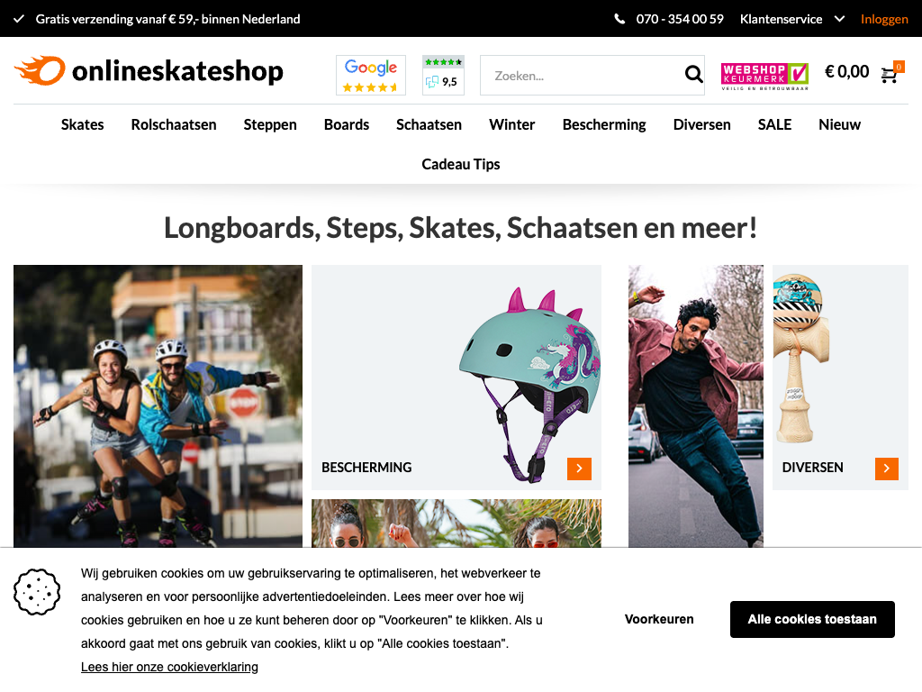This screenshot has height=692, width=922.
Task: Open the shopping cart icon
Action: [x=890, y=74]
